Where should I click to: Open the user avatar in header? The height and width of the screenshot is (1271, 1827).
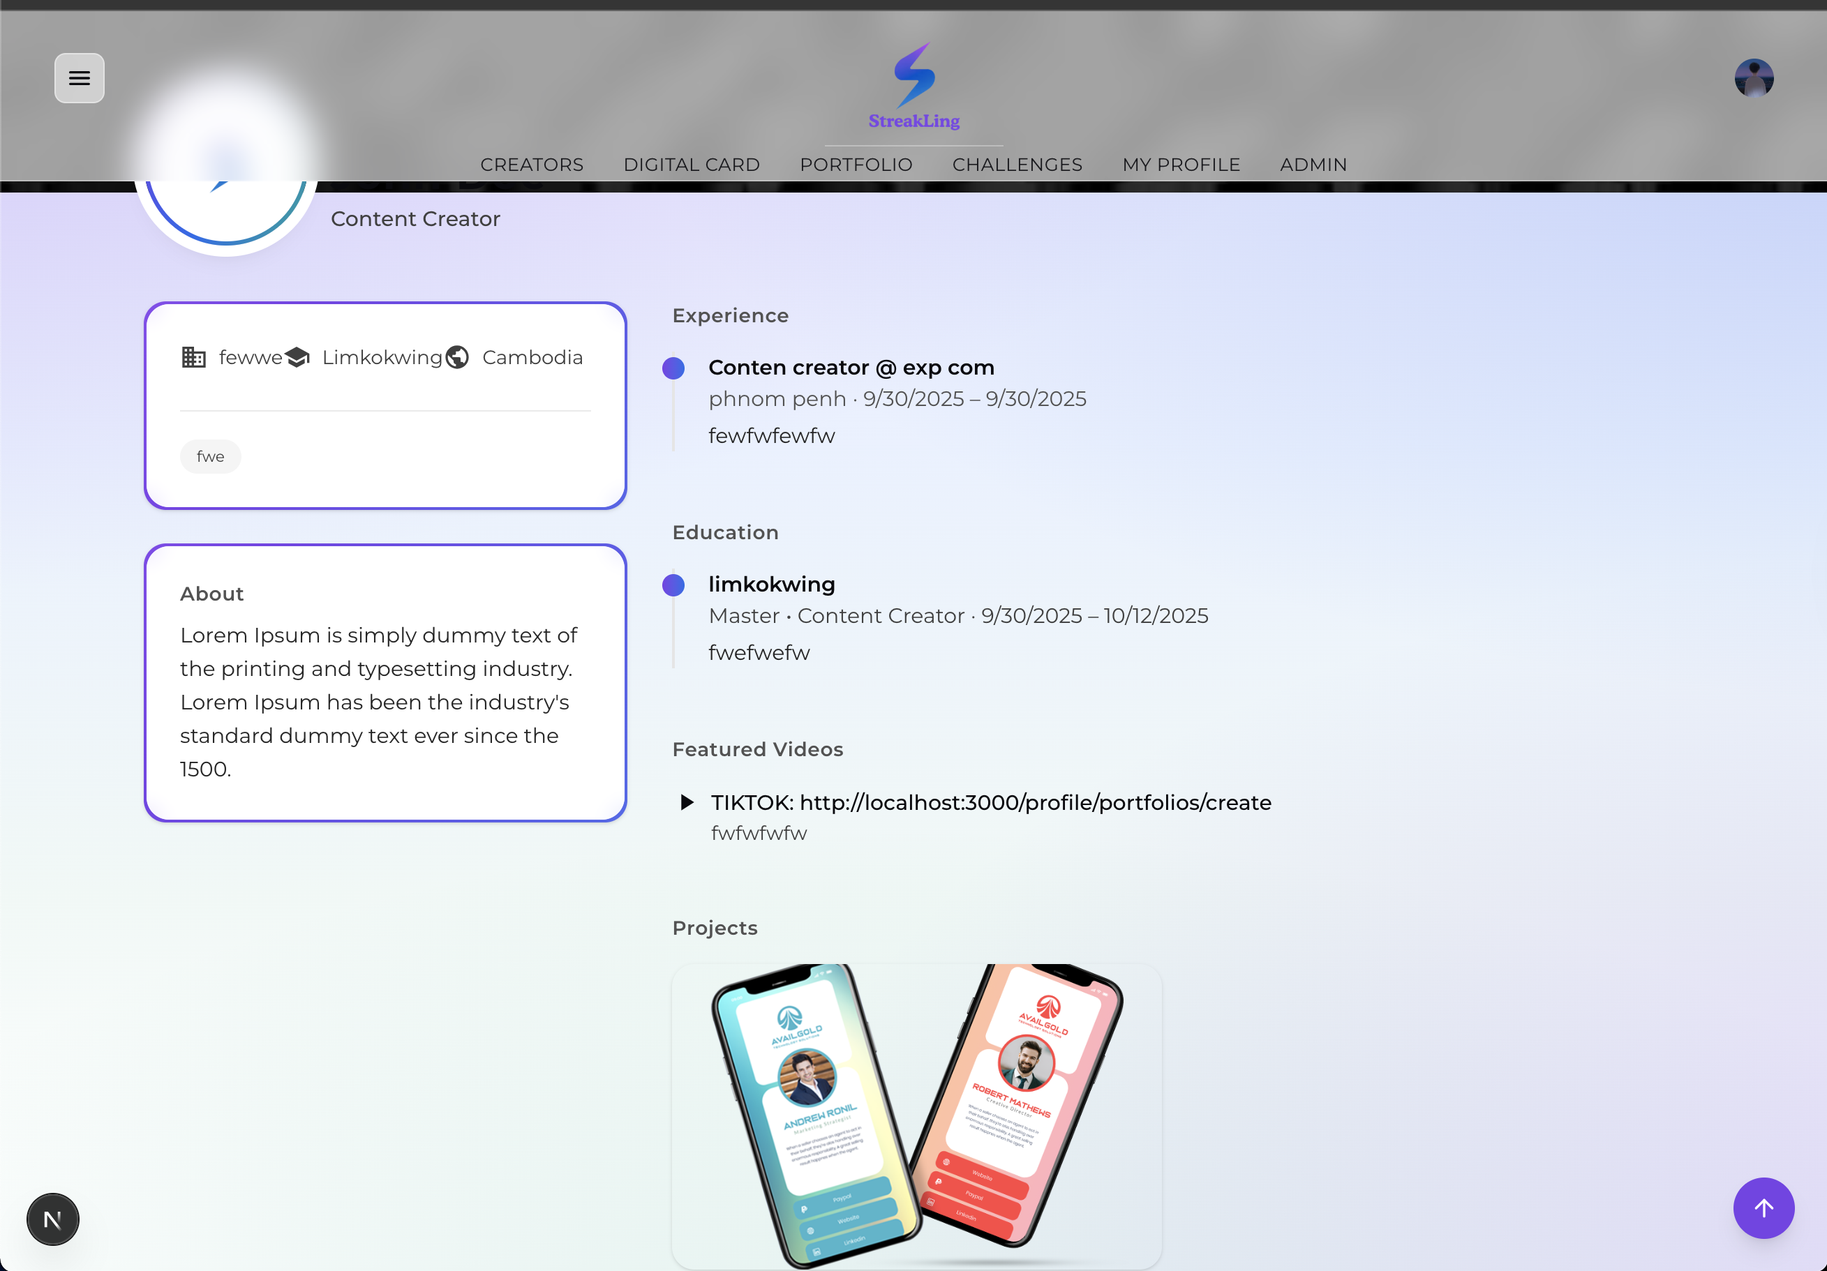click(x=1753, y=78)
